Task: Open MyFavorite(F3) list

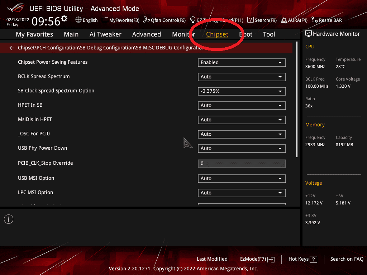Action: click(120, 20)
